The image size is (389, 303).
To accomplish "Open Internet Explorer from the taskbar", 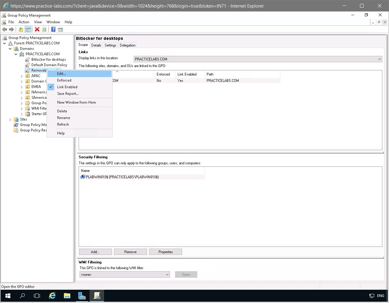I will 52,296.
